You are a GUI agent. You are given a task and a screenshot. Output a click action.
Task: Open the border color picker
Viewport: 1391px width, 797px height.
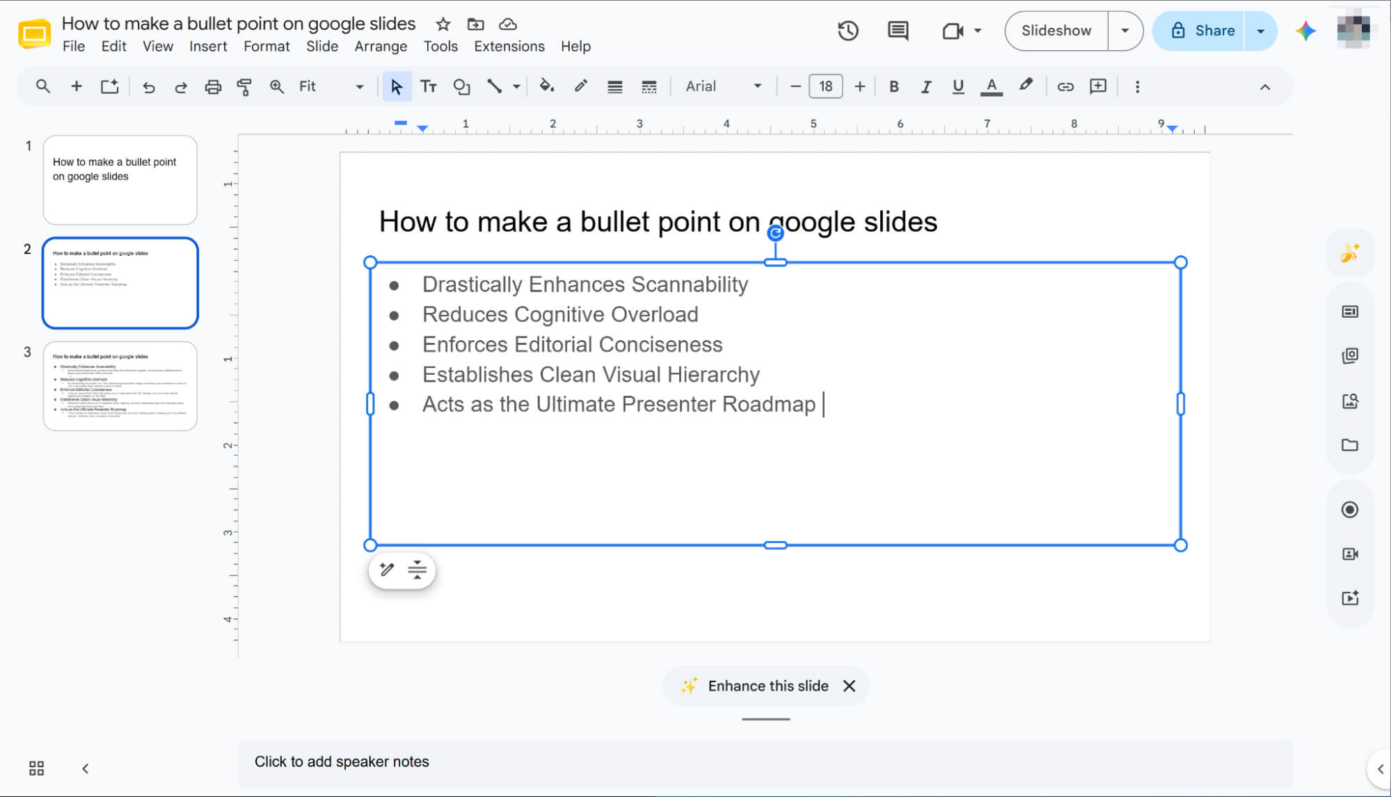pyautogui.click(x=580, y=86)
